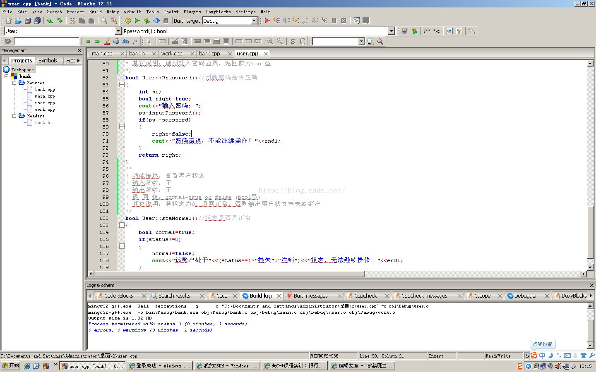Click the Build and run icon

pos(147,21)
